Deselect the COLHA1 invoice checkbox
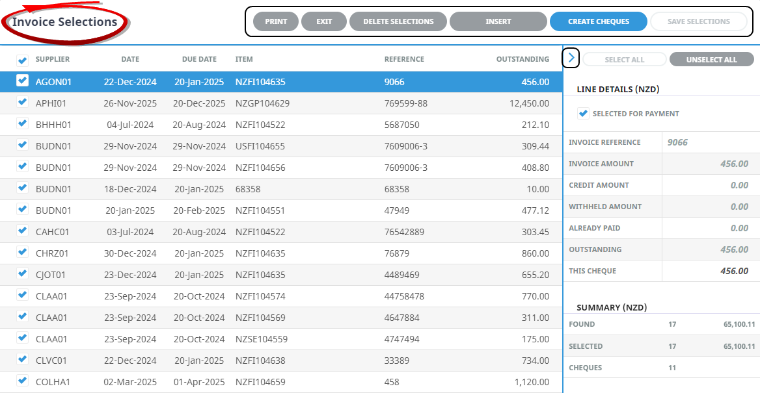 click(23, 381)
